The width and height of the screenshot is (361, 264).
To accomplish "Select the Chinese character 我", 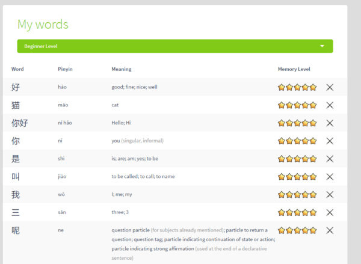I will tap(16, 195).
